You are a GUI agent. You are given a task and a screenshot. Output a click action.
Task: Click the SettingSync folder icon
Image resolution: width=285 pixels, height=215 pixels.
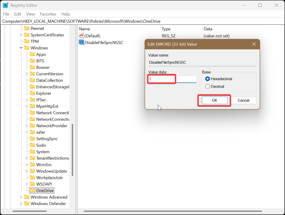click(32, 139)
